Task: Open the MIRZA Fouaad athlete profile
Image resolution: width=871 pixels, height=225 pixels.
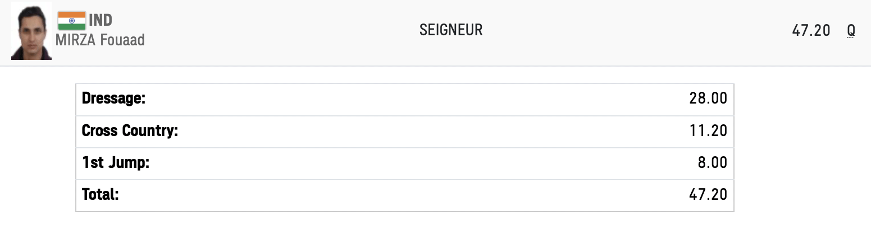Action: [100, 40]
